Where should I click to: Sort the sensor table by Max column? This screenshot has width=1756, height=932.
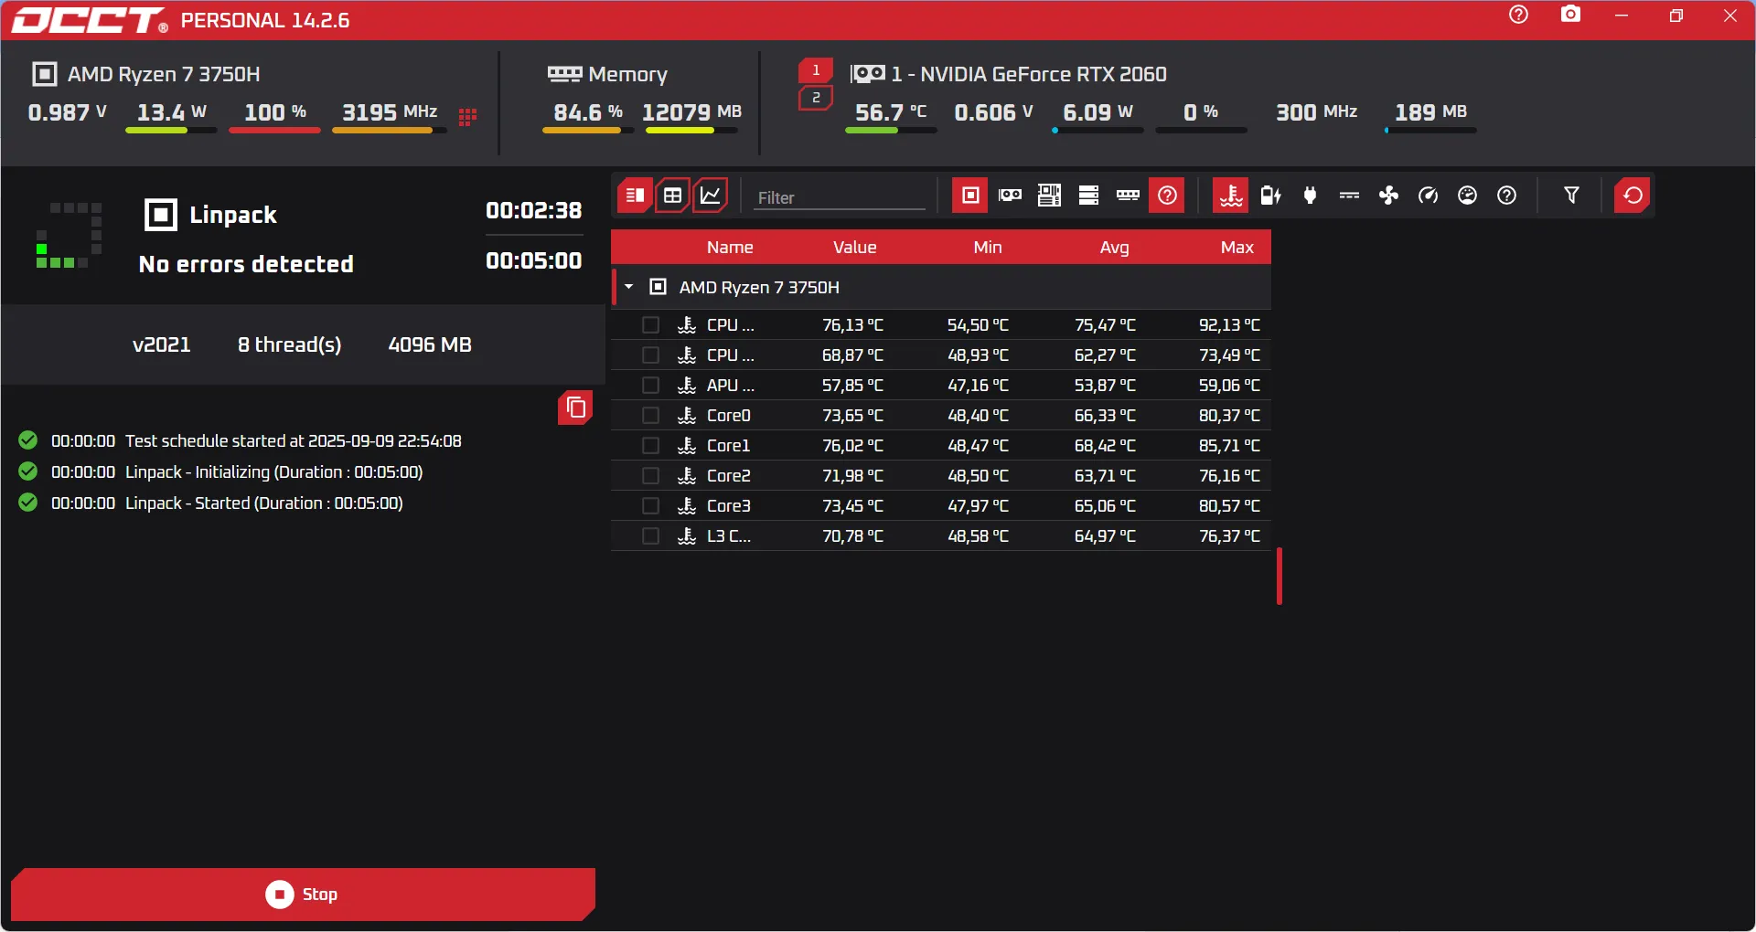tap(1237, 248)
